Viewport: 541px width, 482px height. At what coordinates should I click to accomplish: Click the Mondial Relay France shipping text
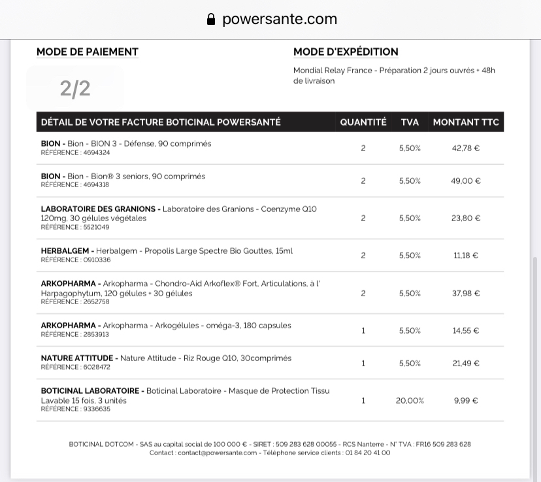pyautogui.click(x=394, y=75)
